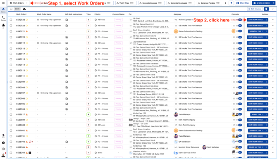
Task: Select checkbox for work order 6540921
Action: pos(11,31)
